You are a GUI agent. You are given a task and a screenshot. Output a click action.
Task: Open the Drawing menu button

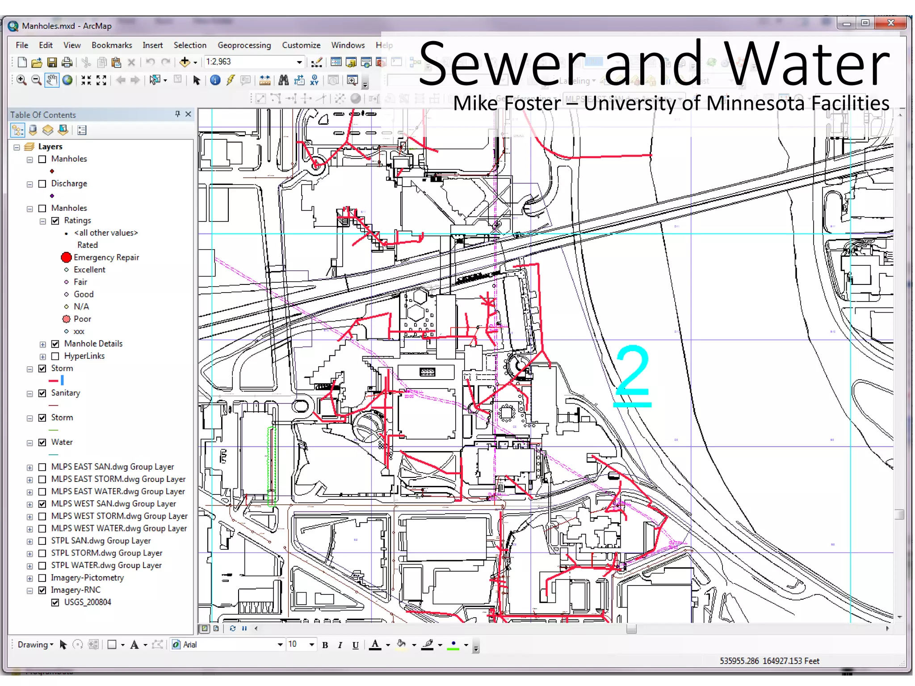35,644
